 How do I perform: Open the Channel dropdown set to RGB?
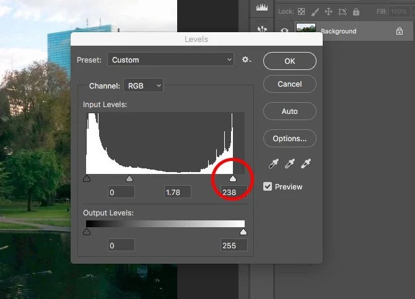pos(143,85)
